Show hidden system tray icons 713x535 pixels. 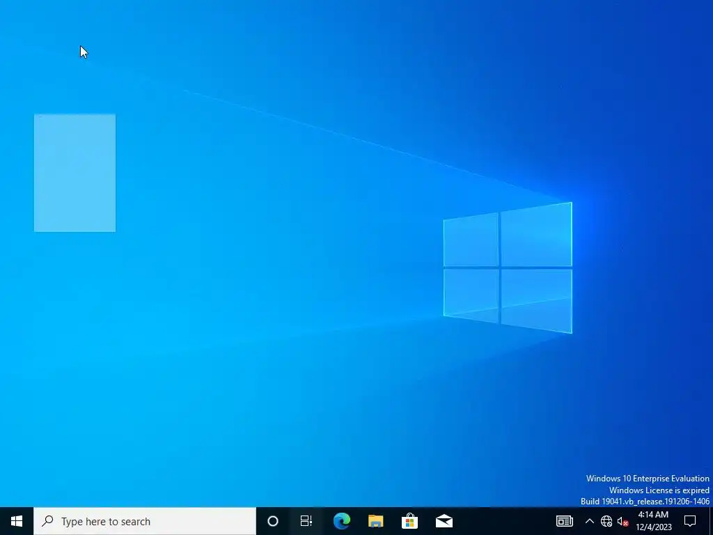(589, 521)
